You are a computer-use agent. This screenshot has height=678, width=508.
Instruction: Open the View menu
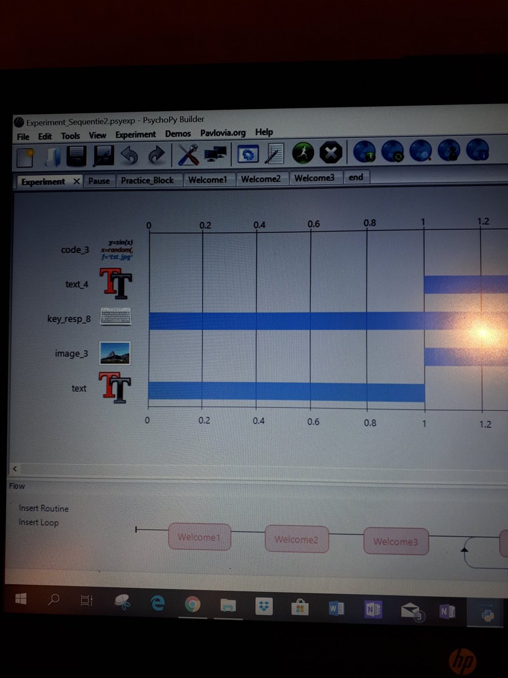click(98, 136)
